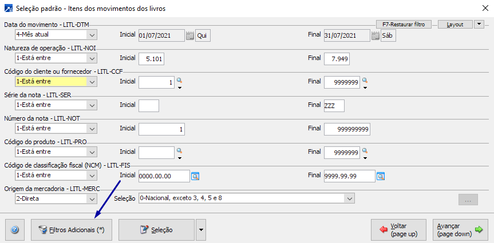
Task: Click F7-Restaurar filtro
Action: click(404, 25)
